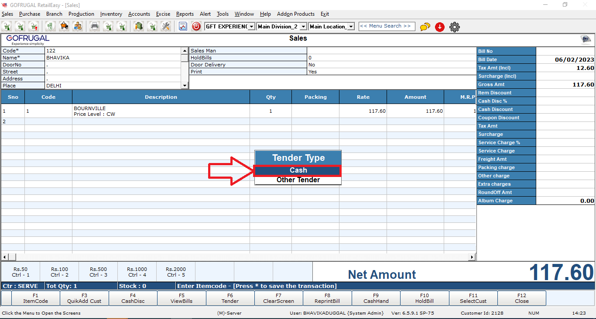Viewport: 596px width, 319px height.
Task: Click the Bill Date value 06/02/2023
Action: click(x=565, y=59)
